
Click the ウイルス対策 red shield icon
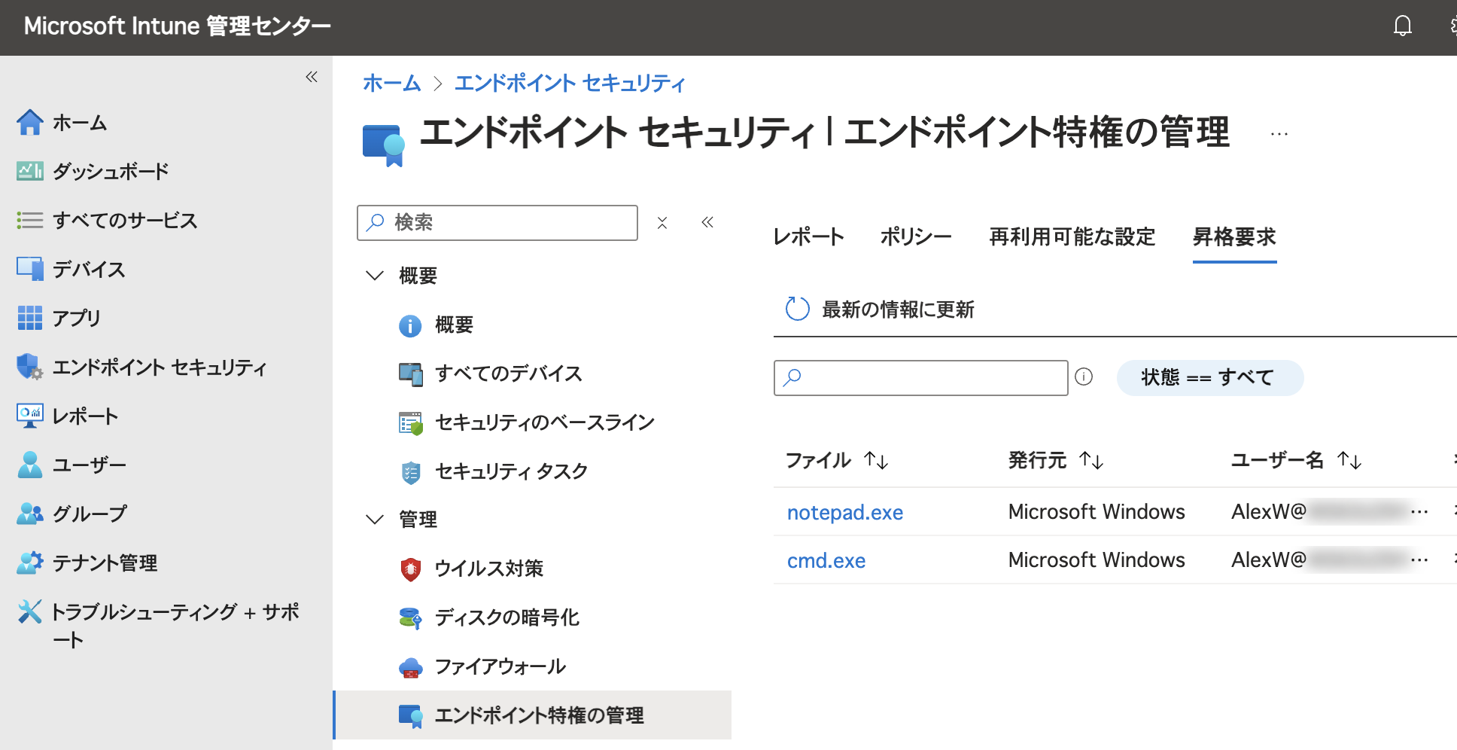pyautogui.click(x=410, y=569)
